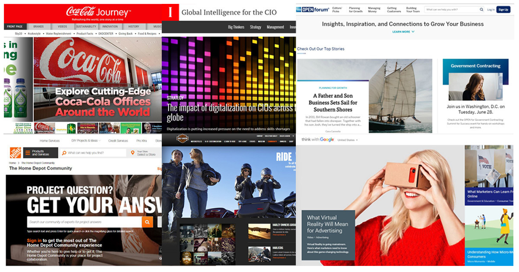The image size is (519, 272).
Task: Click the Google logo in think with Google
Action: [327, 139]
